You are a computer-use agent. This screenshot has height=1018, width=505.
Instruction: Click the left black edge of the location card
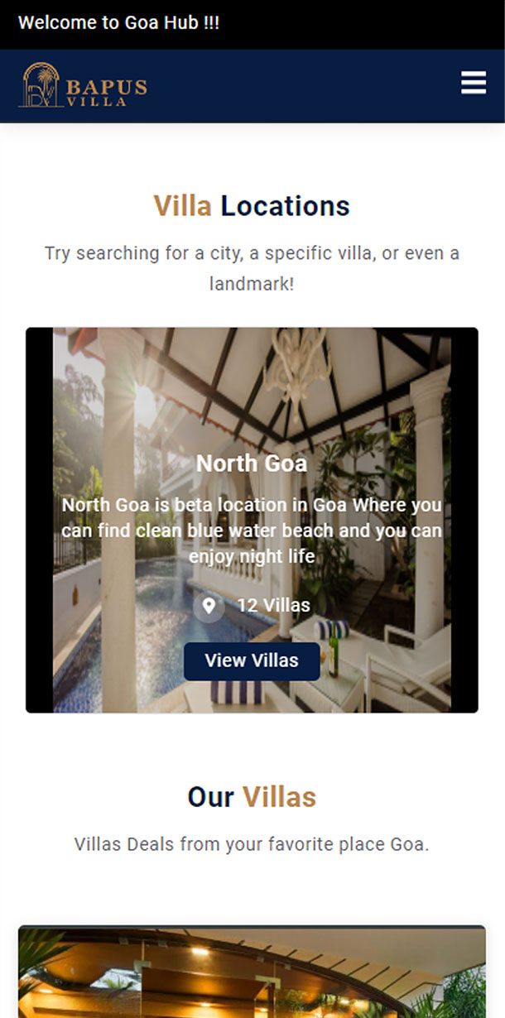(x=40, y=520)
